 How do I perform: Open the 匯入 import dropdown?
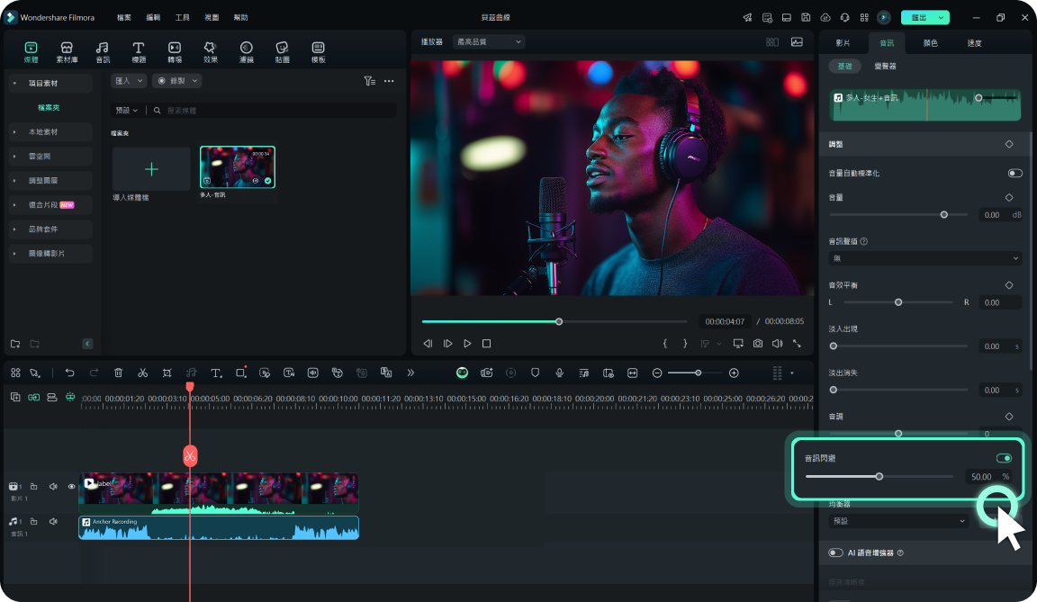pyautogui.click(x=129, y=81)
